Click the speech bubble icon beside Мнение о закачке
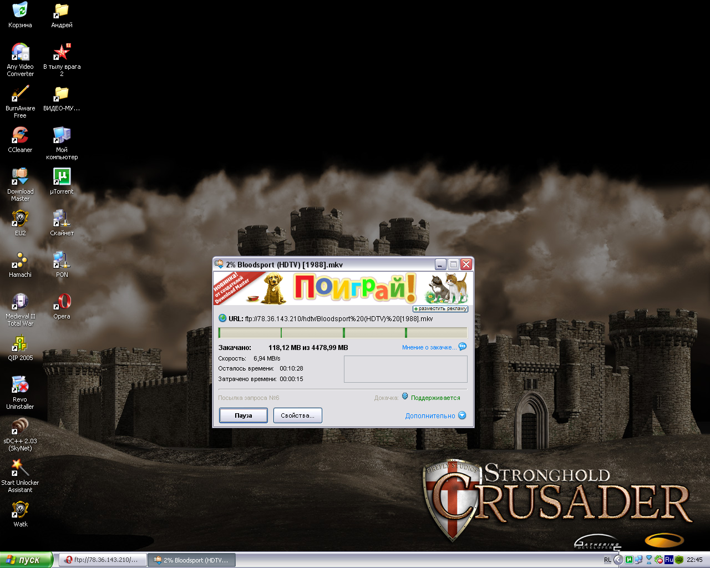The image size is (710, 568). (463, 347)
